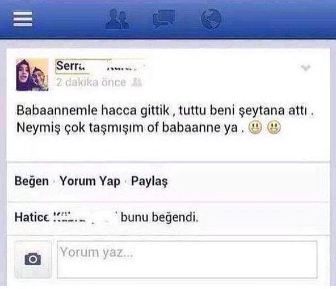This screenshot has height=289, width=336.
Task: Click the Yorum Yap link
Action: [90, 181]
